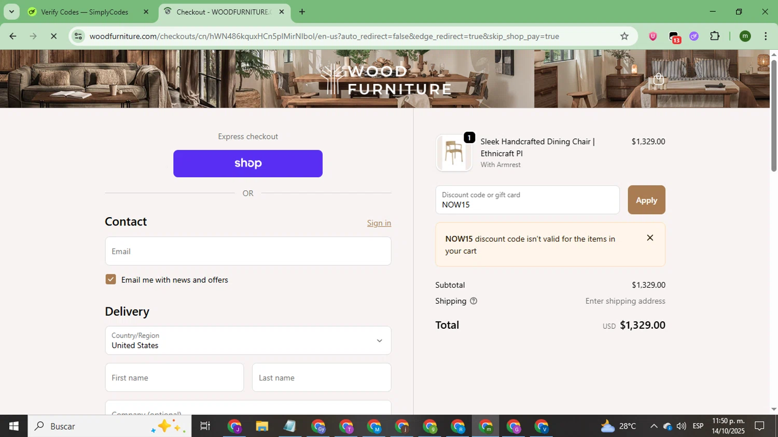Close the Verify Codes — SimplyCodes tab

[x=146, y=12]
